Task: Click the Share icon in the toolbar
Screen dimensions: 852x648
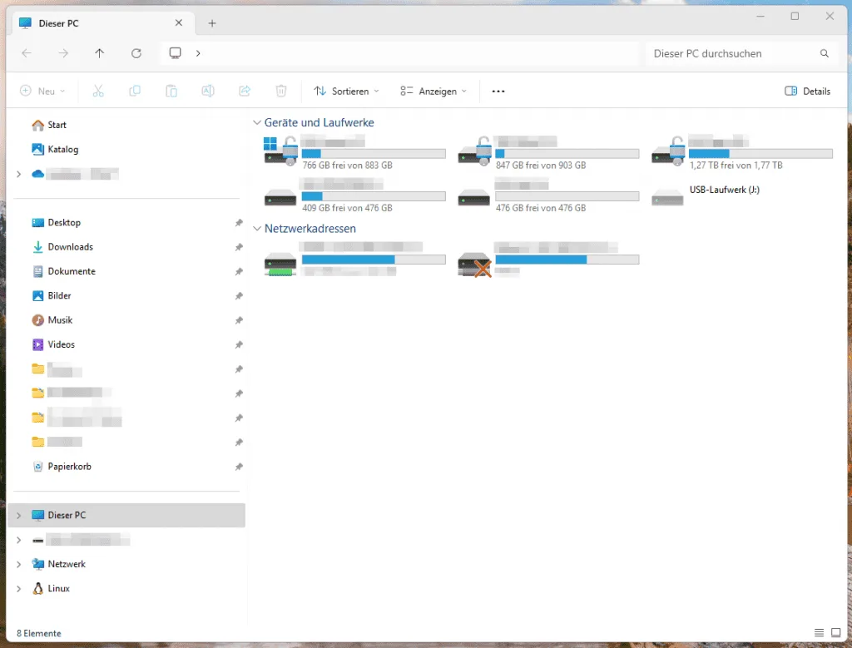Action: pyautogui.click(x=244, y=91)
